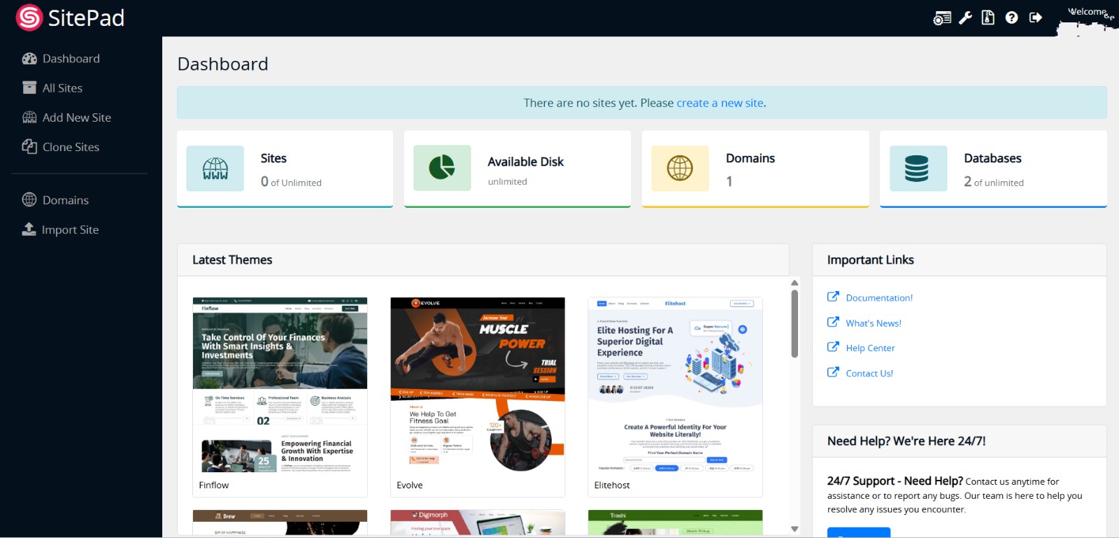The image size is (1119, 538).
Task: Select the Evolve theme thumbnail
Action: [x=478, y=385]
